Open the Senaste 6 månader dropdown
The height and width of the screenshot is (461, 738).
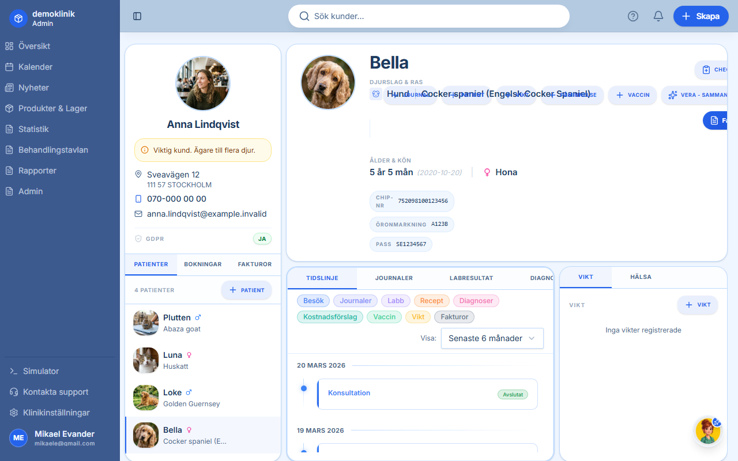492,338
